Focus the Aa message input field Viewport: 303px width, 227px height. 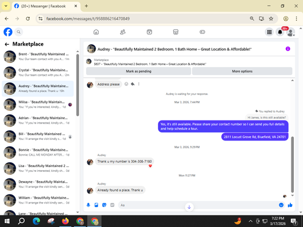point(198,205)
